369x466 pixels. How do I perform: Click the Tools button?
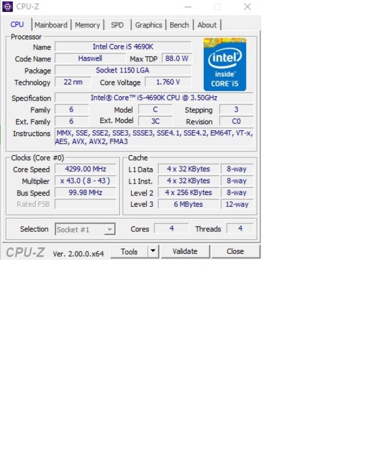click(129, 251)
